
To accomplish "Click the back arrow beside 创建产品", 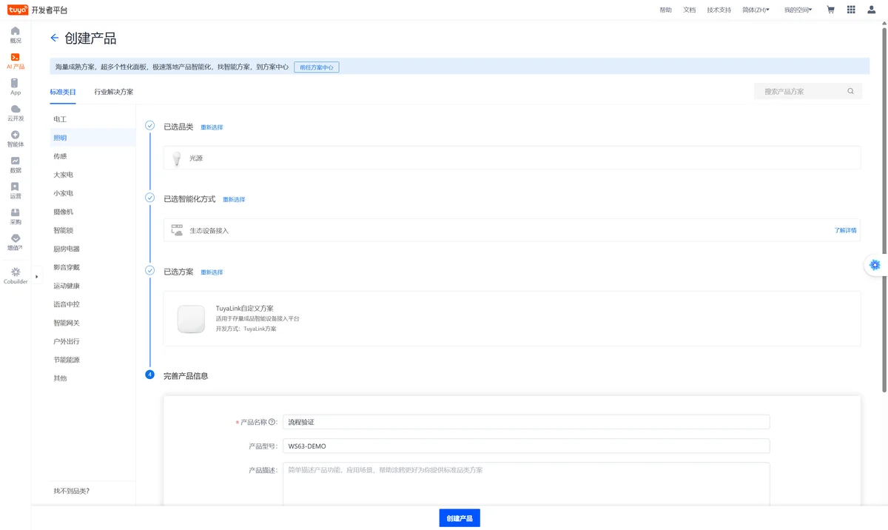I will 54,38.
